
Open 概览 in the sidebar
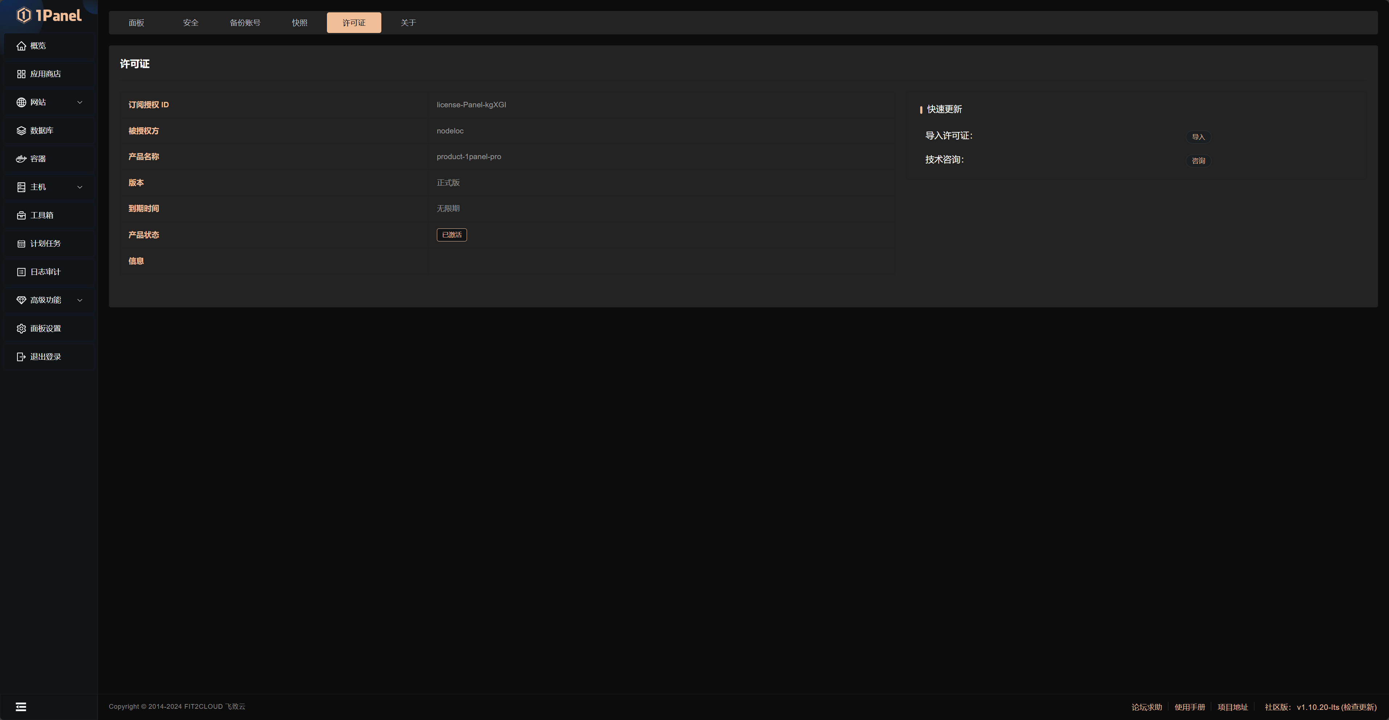49,46
